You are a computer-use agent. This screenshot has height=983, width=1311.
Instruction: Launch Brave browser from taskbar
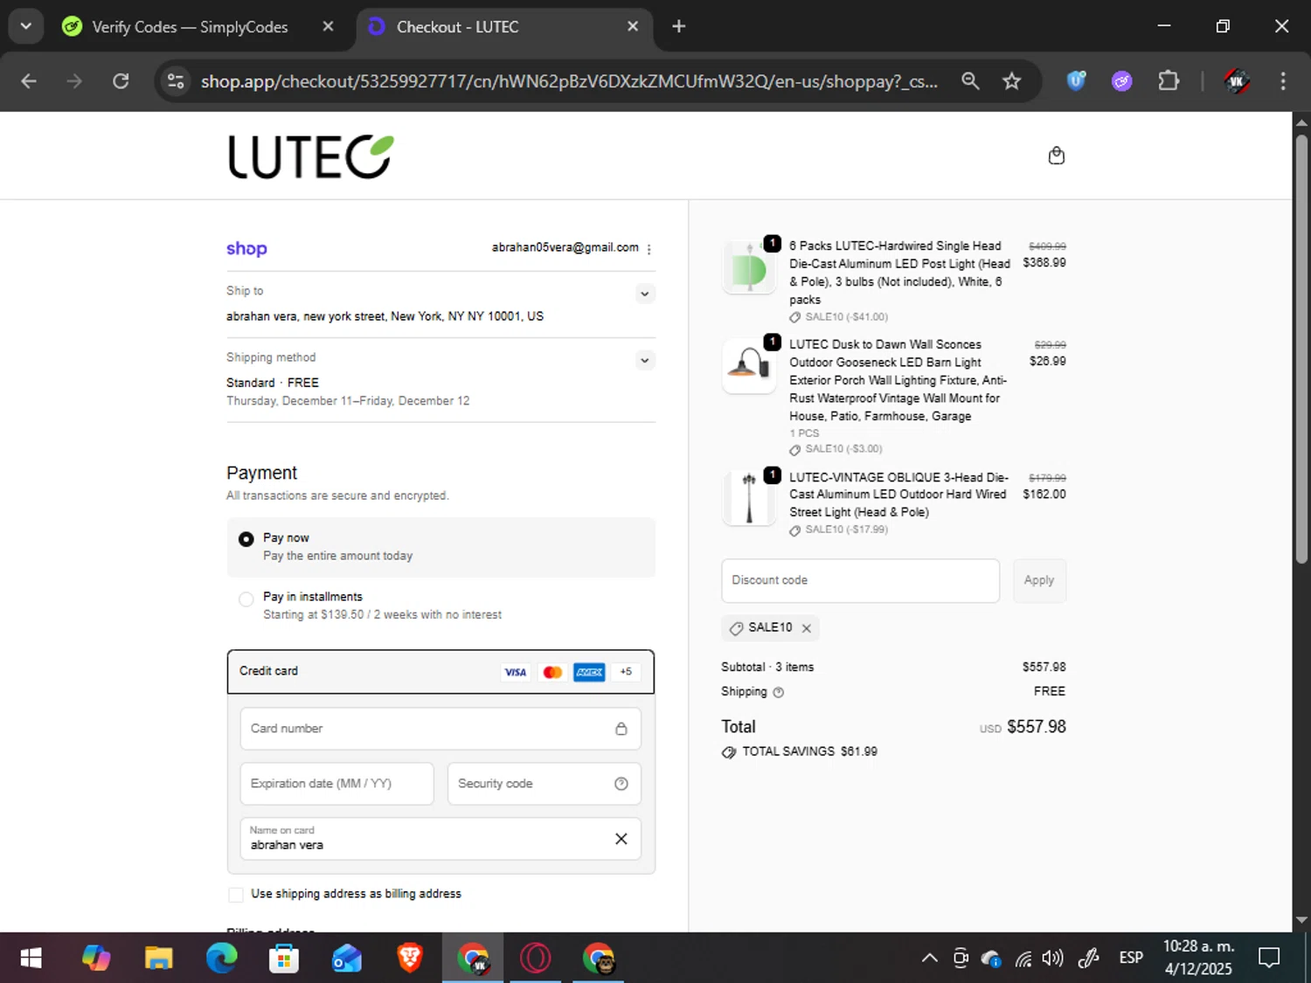(410, 959)
